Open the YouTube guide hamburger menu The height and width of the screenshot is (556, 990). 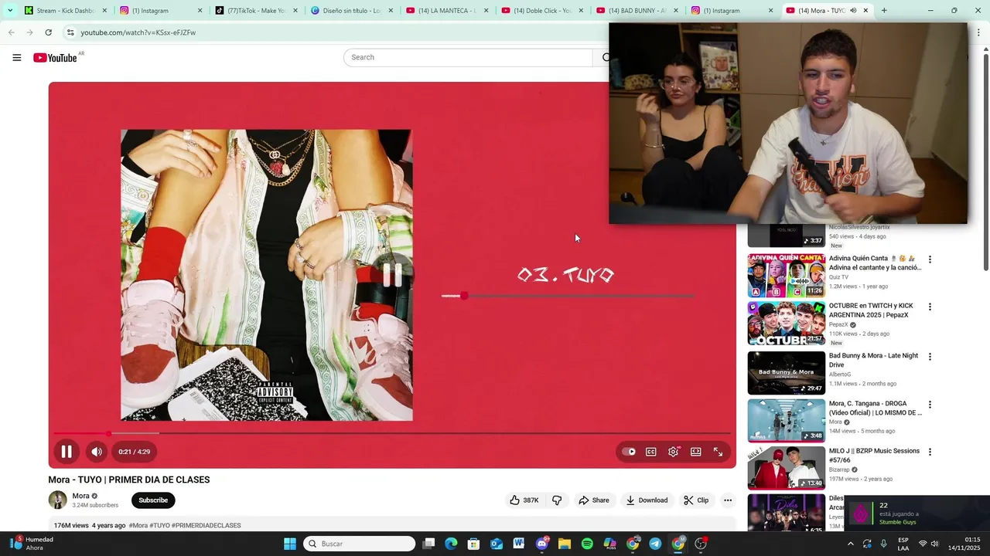17,57
